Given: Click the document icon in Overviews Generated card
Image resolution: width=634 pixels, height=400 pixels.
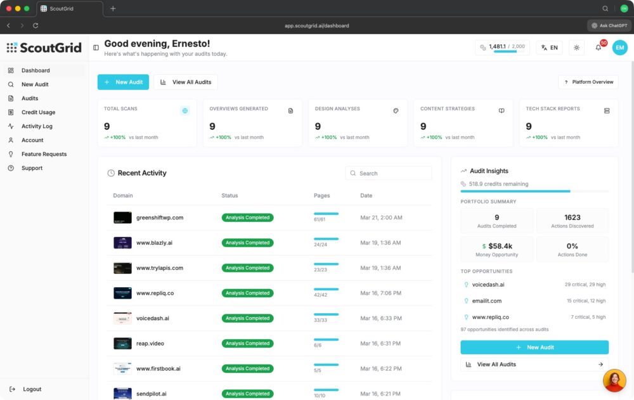Looking at the screenshot, I should point(290,110).
